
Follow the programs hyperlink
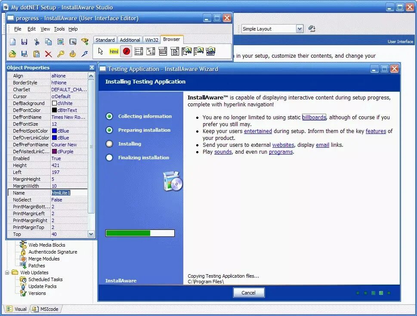pos(281,152)
